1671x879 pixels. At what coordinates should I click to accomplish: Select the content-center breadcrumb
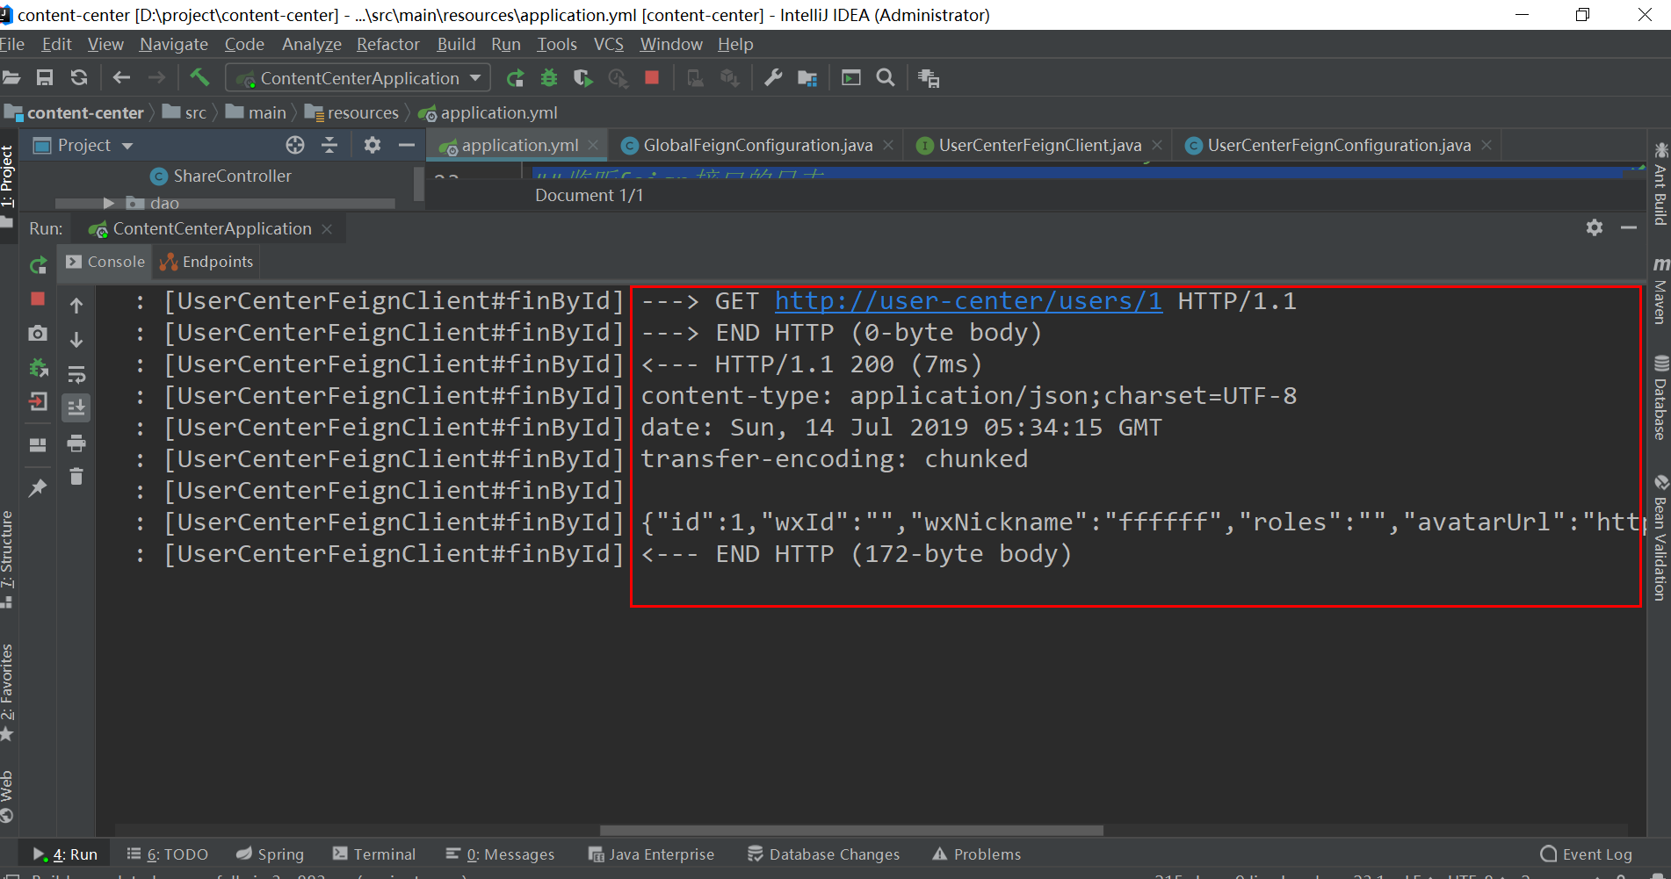76,112
